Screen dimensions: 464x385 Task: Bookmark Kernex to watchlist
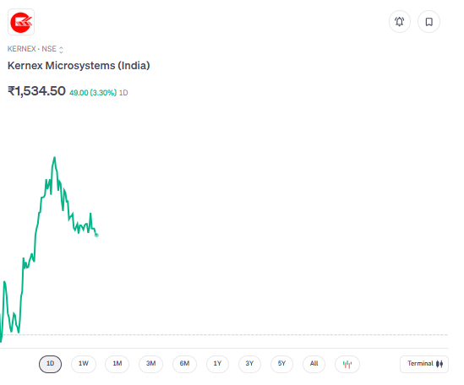[x=429, y=22]
